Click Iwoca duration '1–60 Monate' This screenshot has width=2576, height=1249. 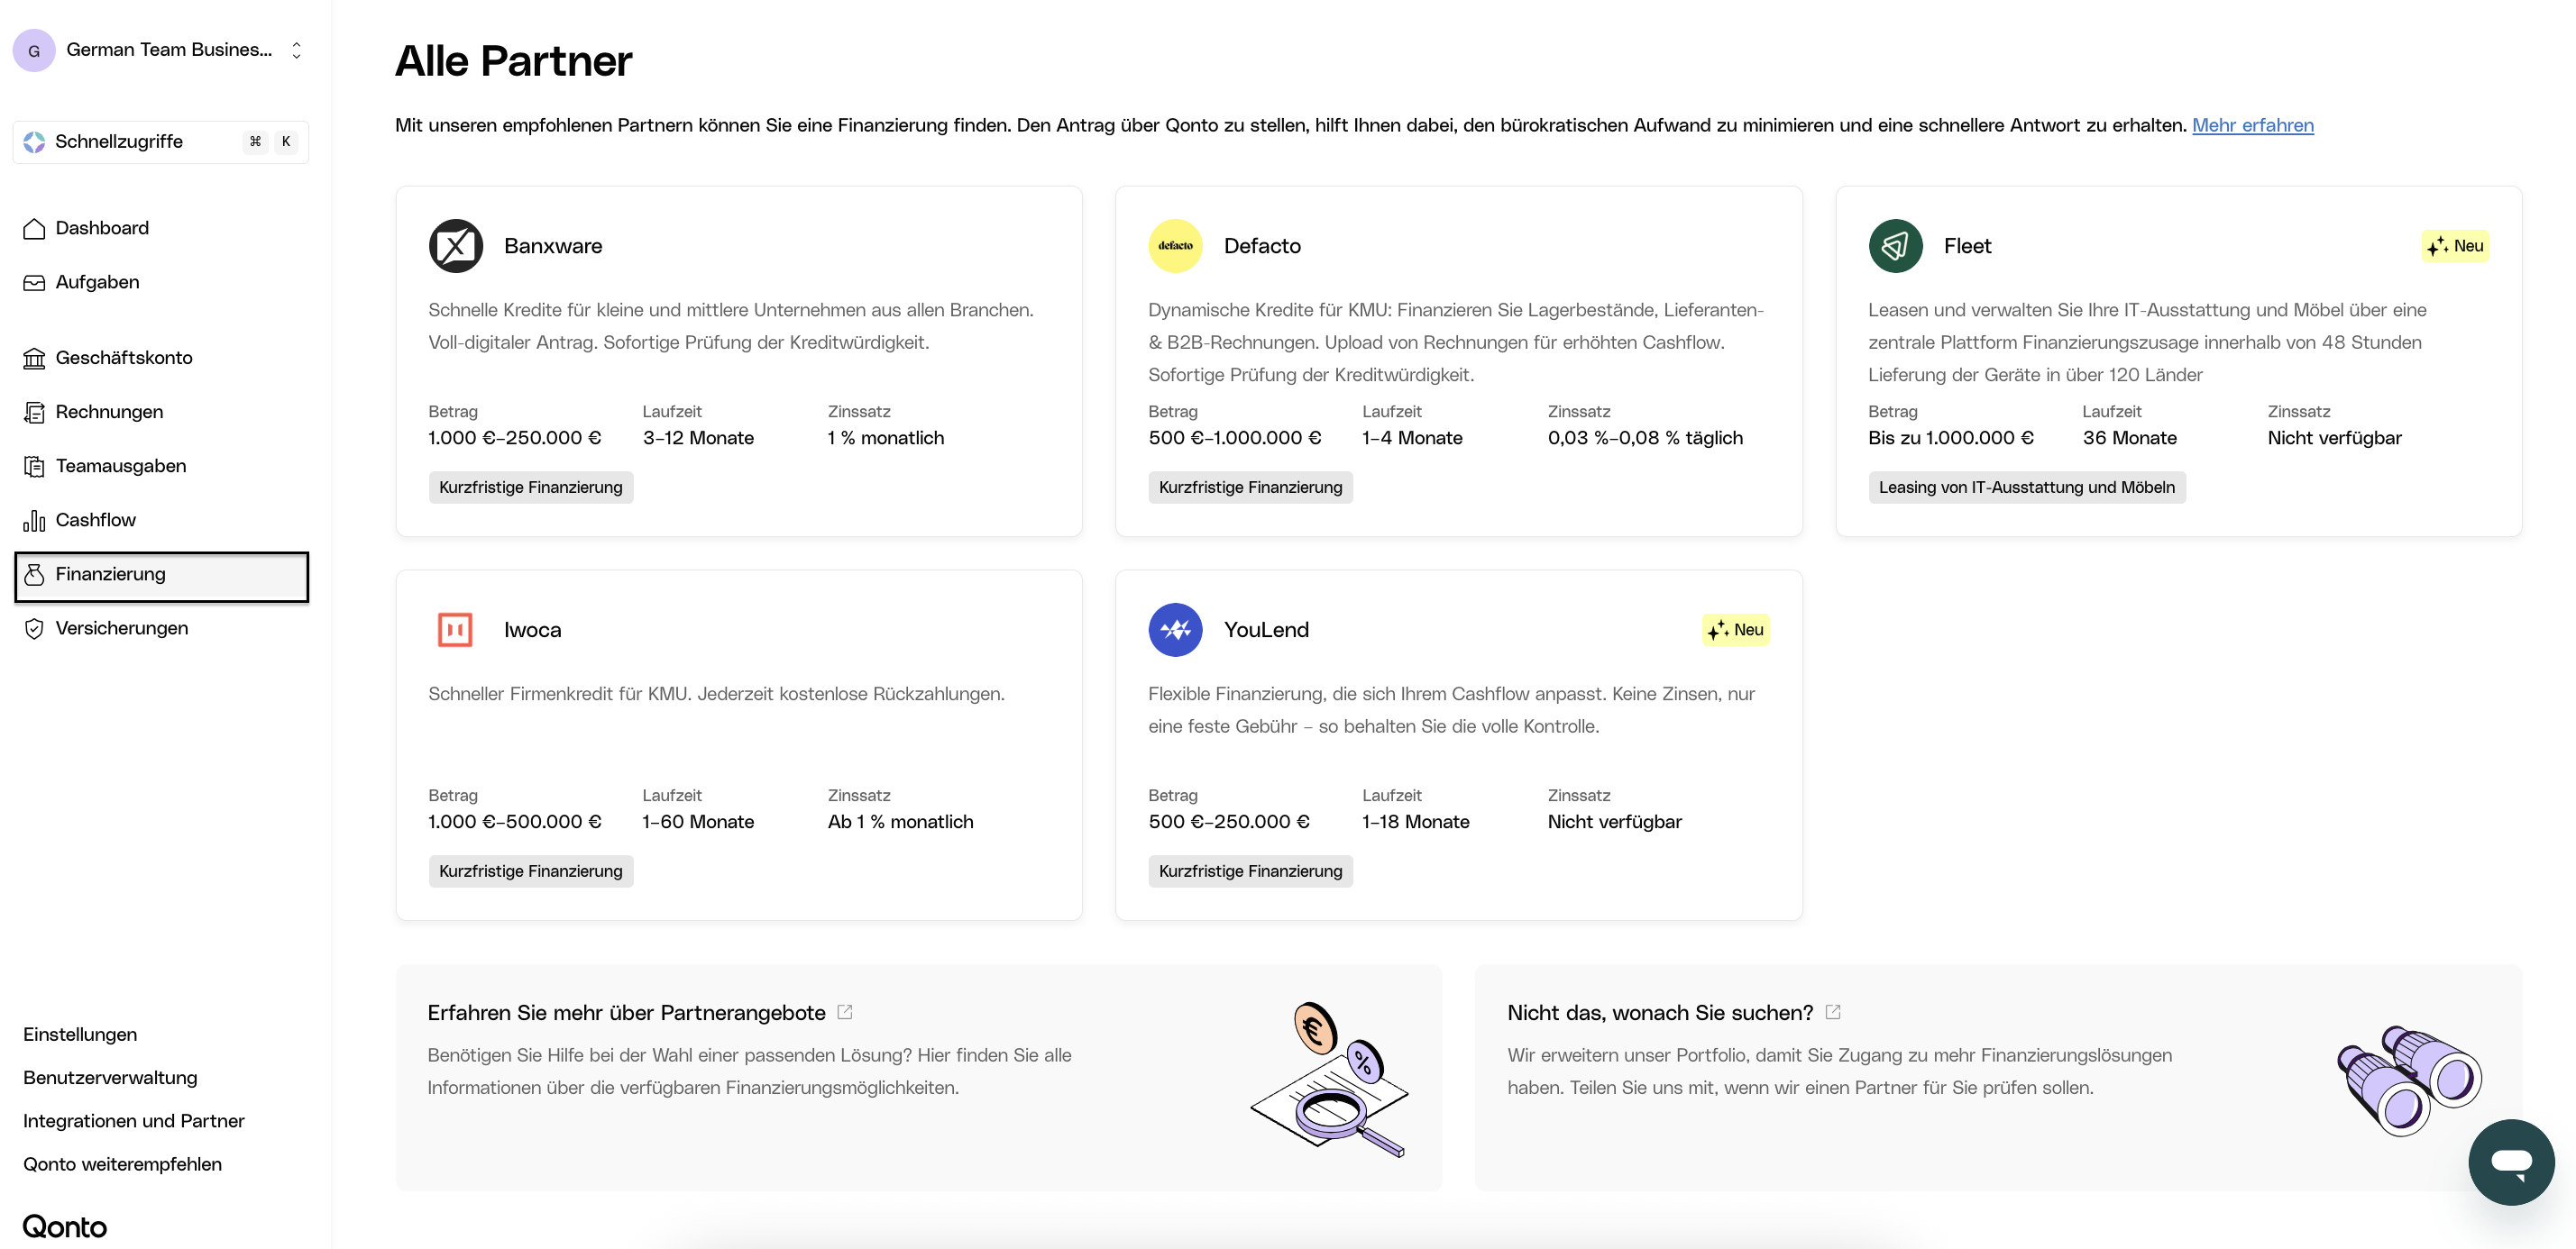tap(698, 821)
